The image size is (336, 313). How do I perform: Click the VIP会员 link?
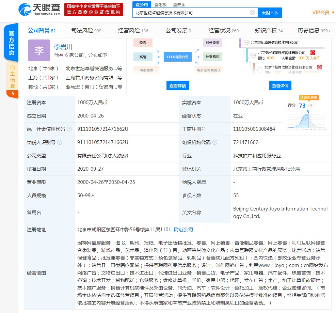[x=321, y=13]
